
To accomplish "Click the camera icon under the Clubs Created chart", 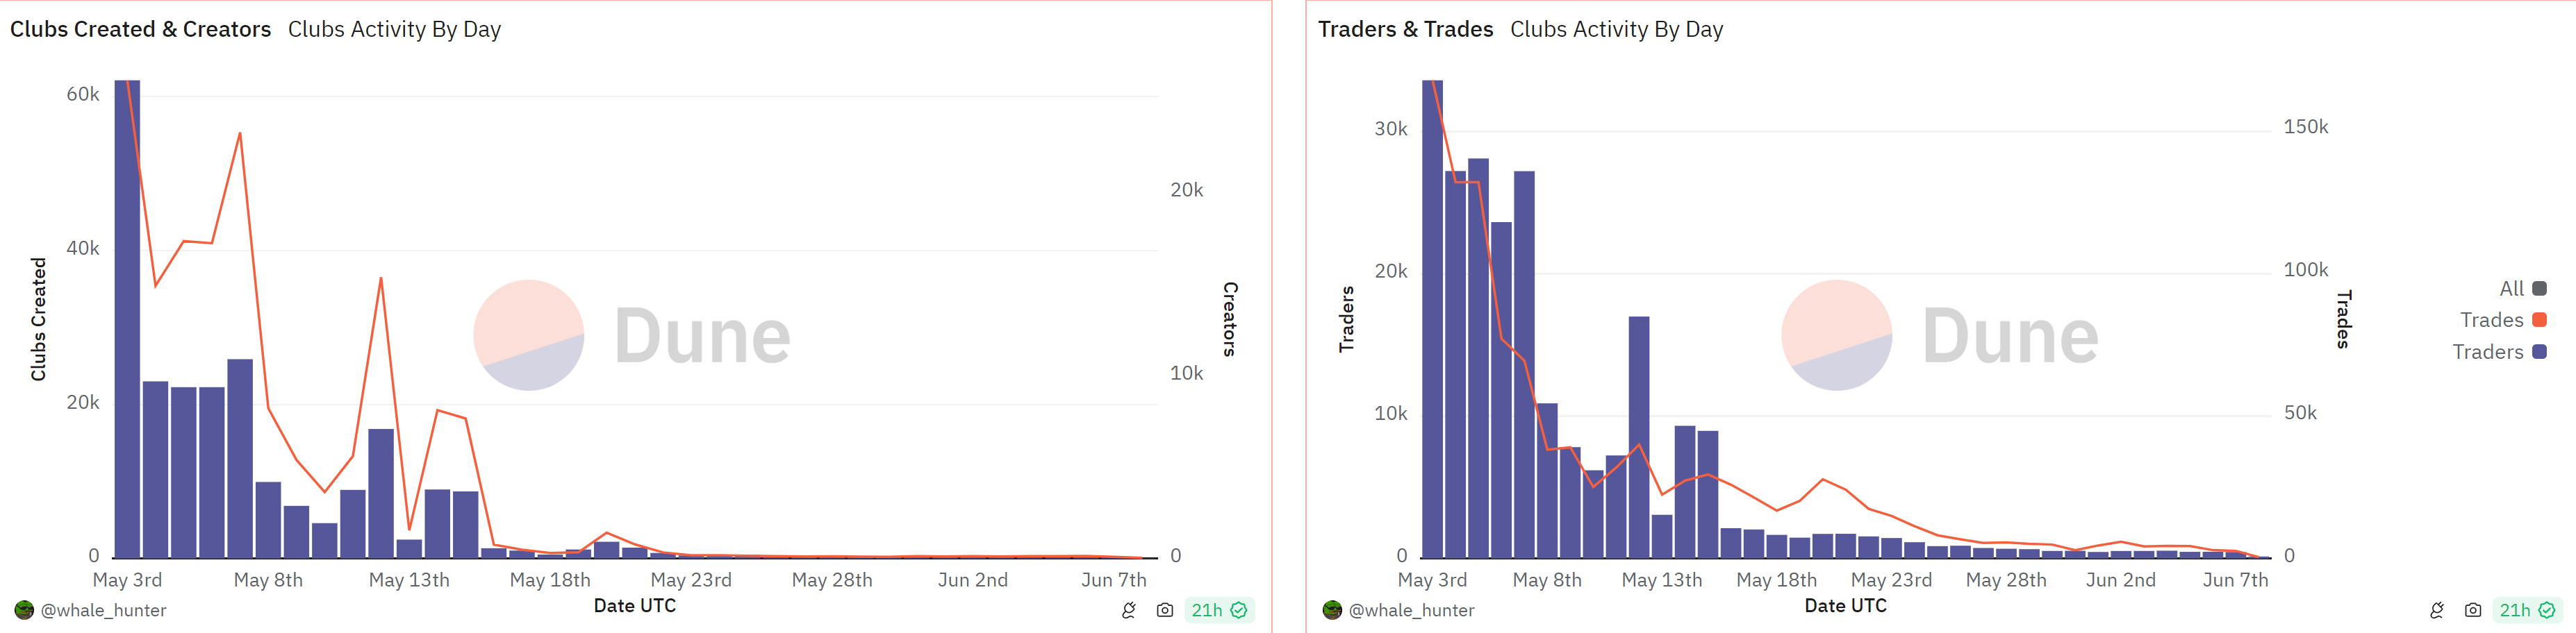I will point(1165,610).
